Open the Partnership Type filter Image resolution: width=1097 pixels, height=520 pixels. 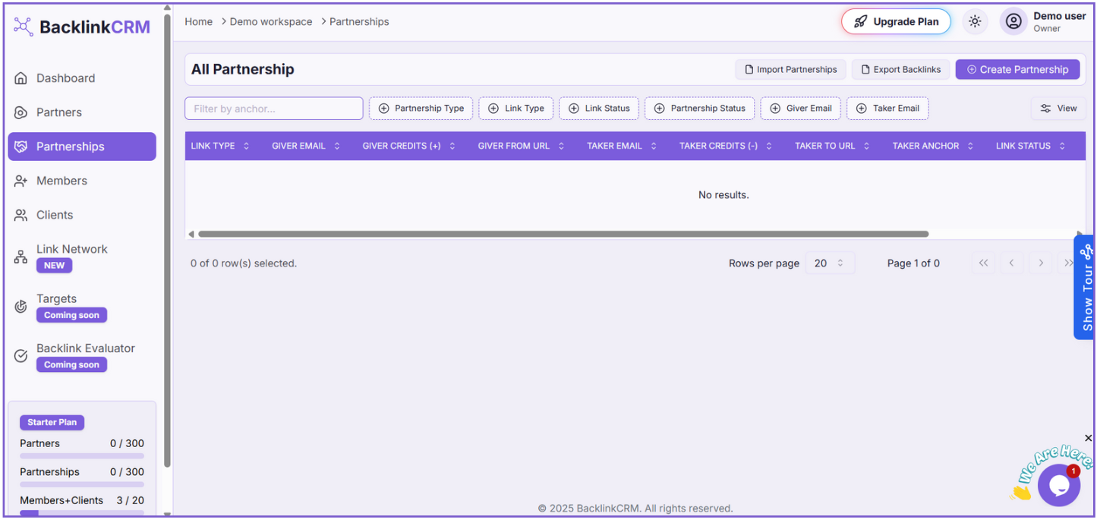click(x=421, y=109)
